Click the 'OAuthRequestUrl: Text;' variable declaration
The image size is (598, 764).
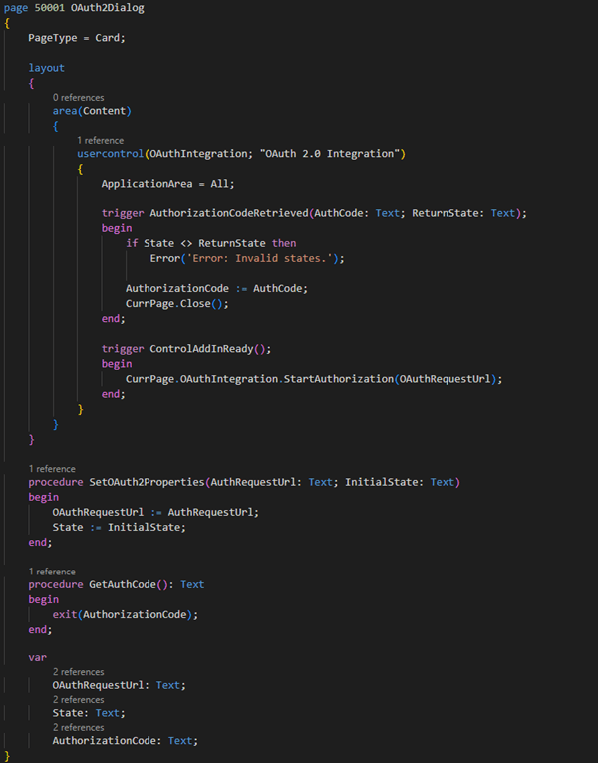(x=120, y=685)
